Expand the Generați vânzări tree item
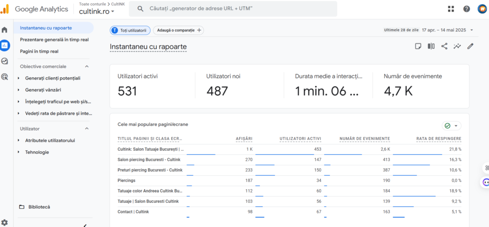This screenshot has height=227, width=489. pos(19,90)
